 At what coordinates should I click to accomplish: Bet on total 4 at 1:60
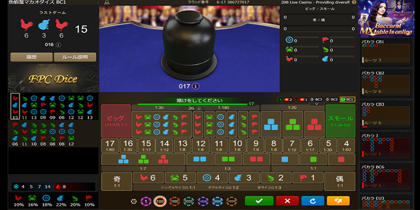coord(346,146)
